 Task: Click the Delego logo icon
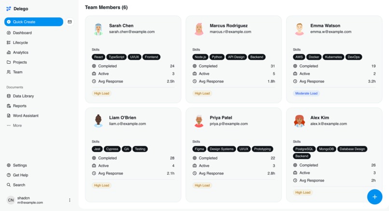tap(9, 9)
